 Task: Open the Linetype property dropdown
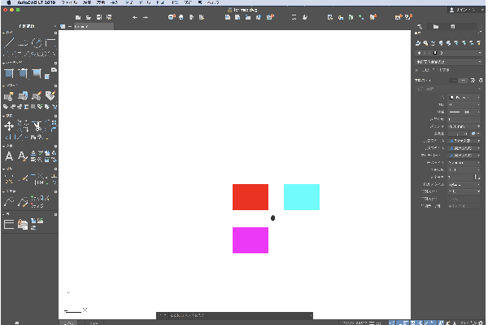(x=464, y=112)
